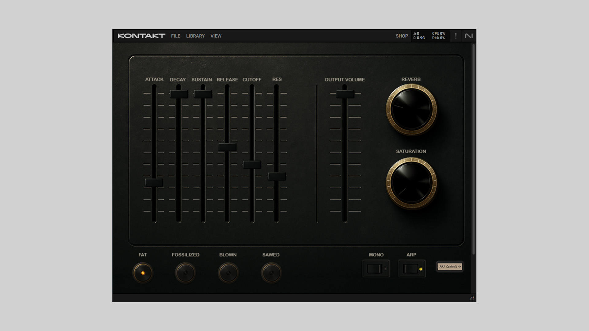Open the ARP Controls page

pyautogui.click(x=450, y=267)
